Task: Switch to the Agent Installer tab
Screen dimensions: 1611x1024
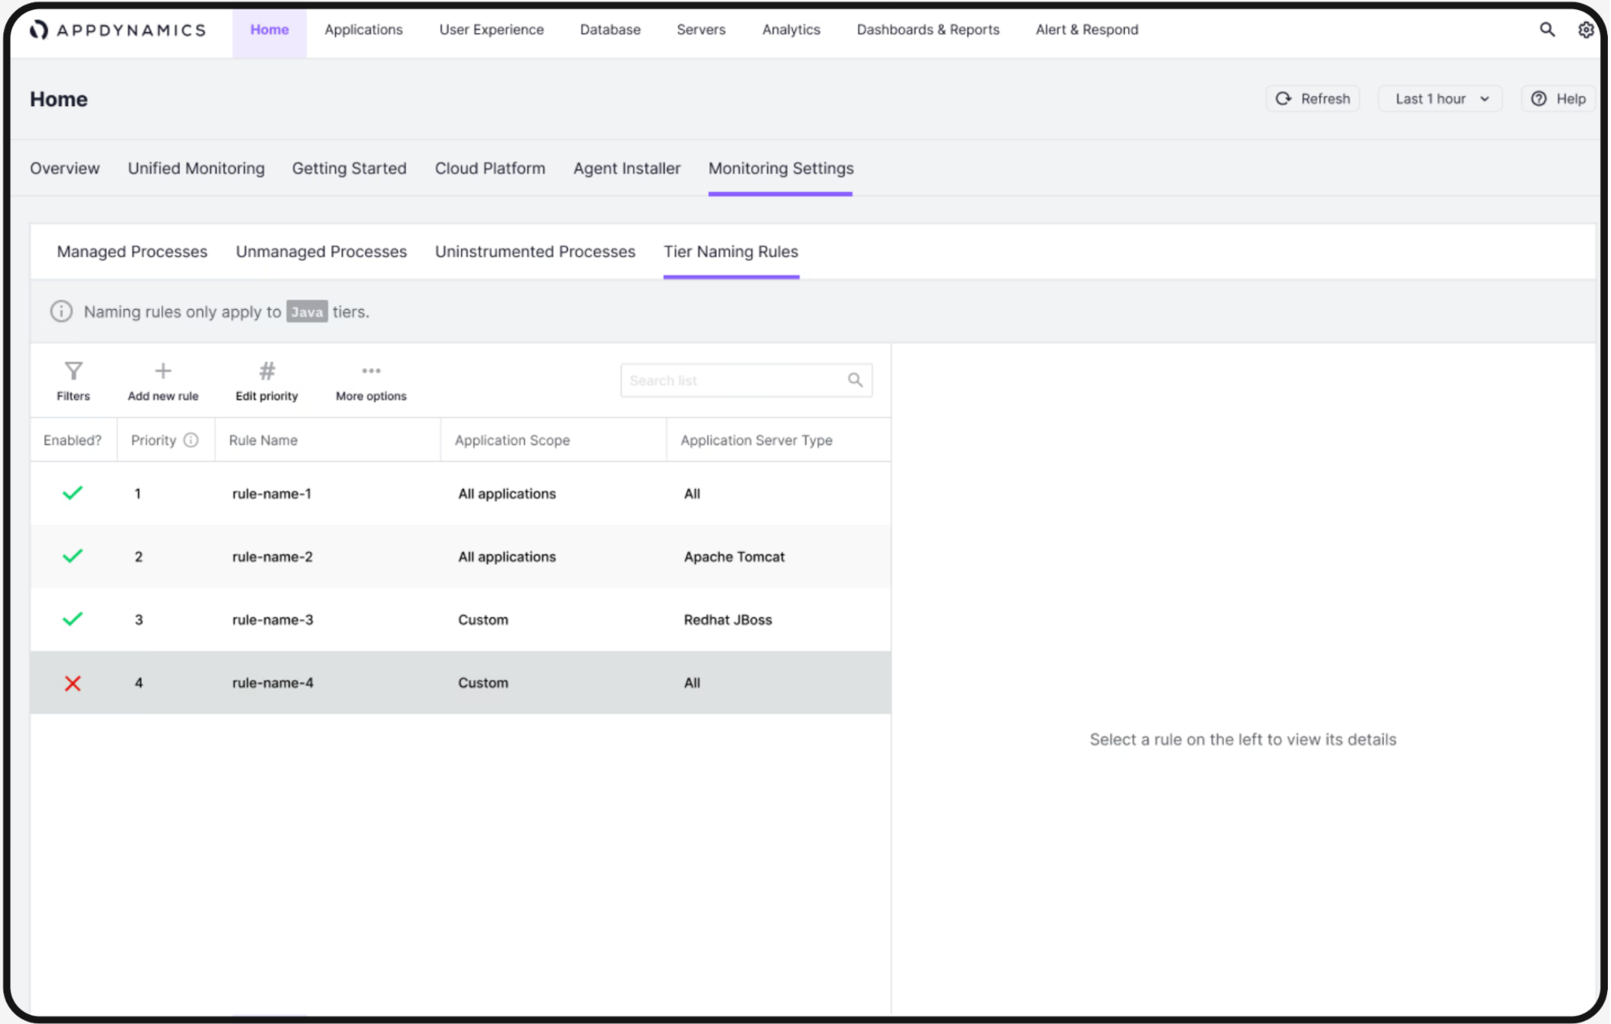Action: [627, 168]
